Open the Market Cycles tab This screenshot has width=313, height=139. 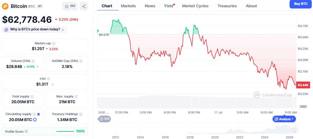195,6
